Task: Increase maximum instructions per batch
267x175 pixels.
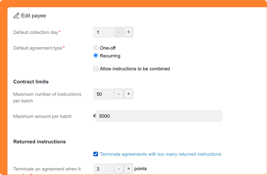Action: pyautogui.click(x=129, y=94)
